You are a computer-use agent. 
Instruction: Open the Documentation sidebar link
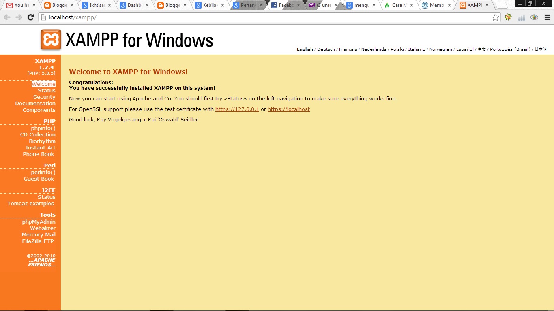point(35,103)
